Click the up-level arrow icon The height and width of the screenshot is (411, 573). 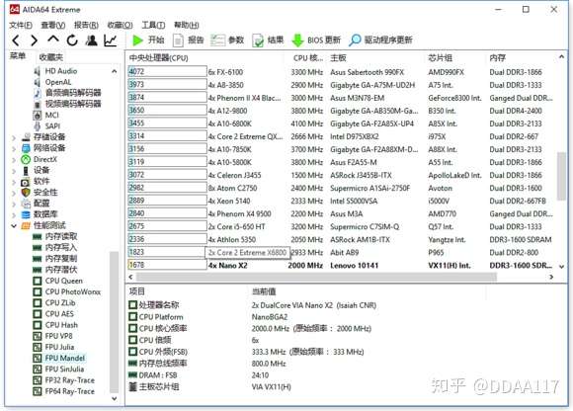click(x=53, y=39)
